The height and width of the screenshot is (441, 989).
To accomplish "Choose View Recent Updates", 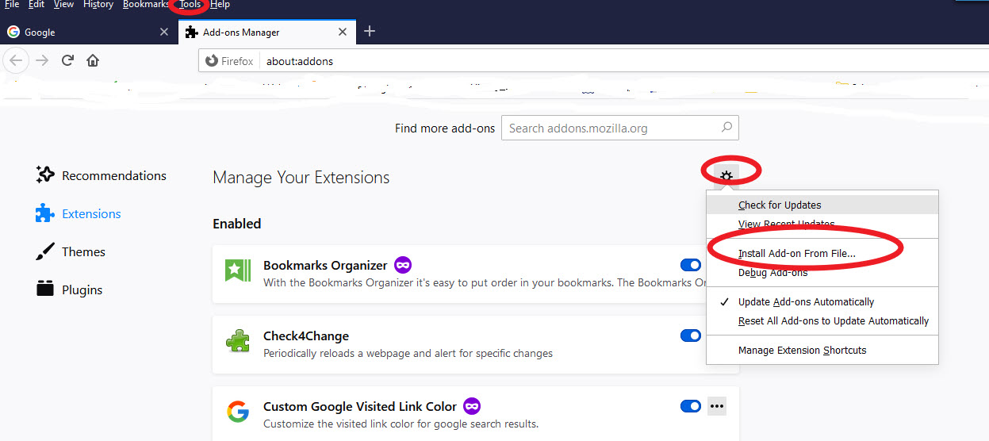I will click(x=822, y=224).
